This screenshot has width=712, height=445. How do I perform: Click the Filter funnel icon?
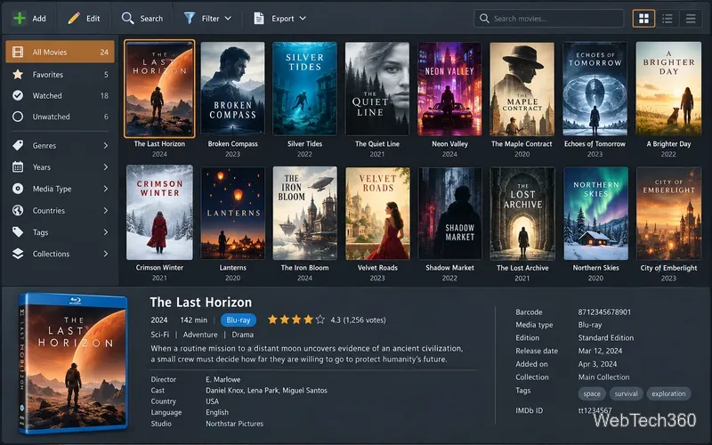tap(190, 18)
